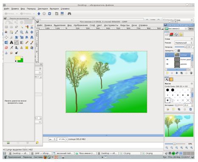Select the Free Select lasso tool
This screenshot has width=198, height=162.
(x=17, y=27)
